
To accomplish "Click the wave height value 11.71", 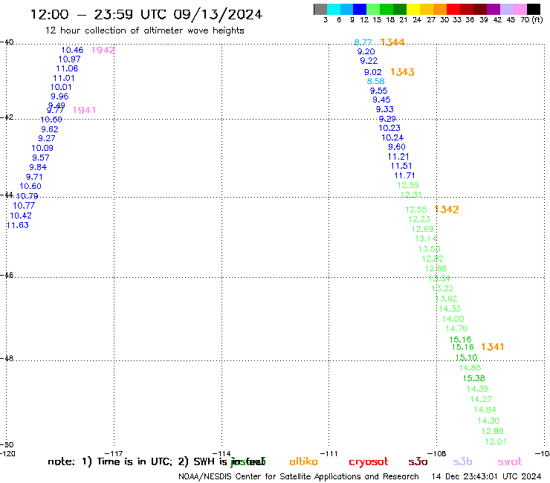I will (404, 175).
